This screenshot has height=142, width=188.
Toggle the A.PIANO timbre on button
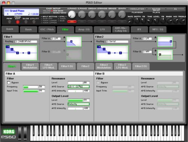point(72,22)
